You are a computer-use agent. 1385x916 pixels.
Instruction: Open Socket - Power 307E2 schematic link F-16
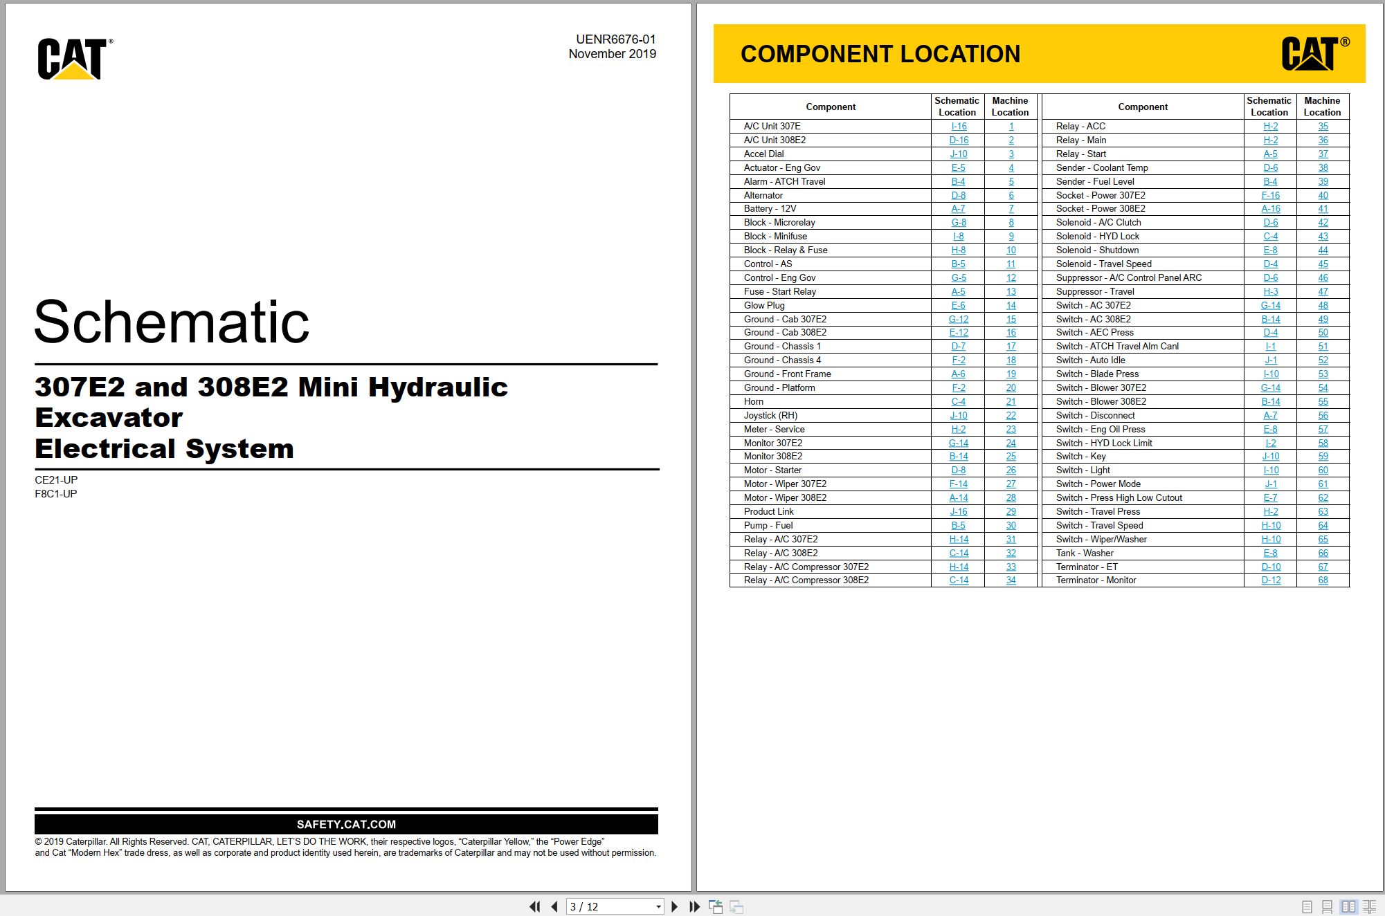click(x=1271, y=195)
